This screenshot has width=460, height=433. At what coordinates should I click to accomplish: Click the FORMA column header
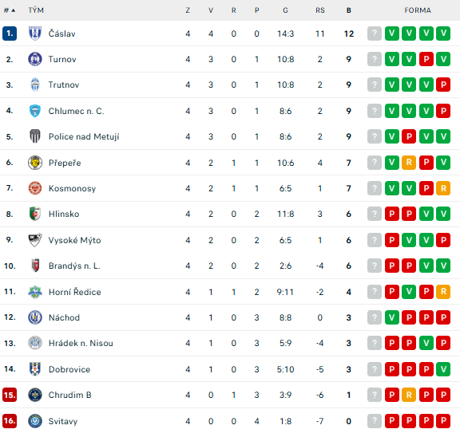pos(418,10)
